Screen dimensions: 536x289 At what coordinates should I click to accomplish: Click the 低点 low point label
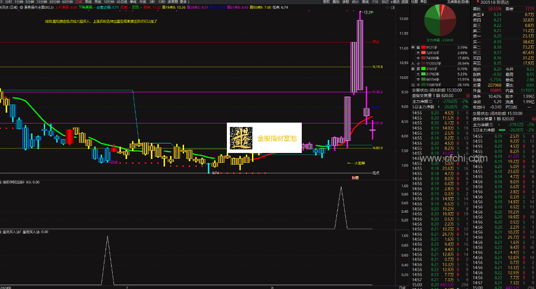[376, 173]
